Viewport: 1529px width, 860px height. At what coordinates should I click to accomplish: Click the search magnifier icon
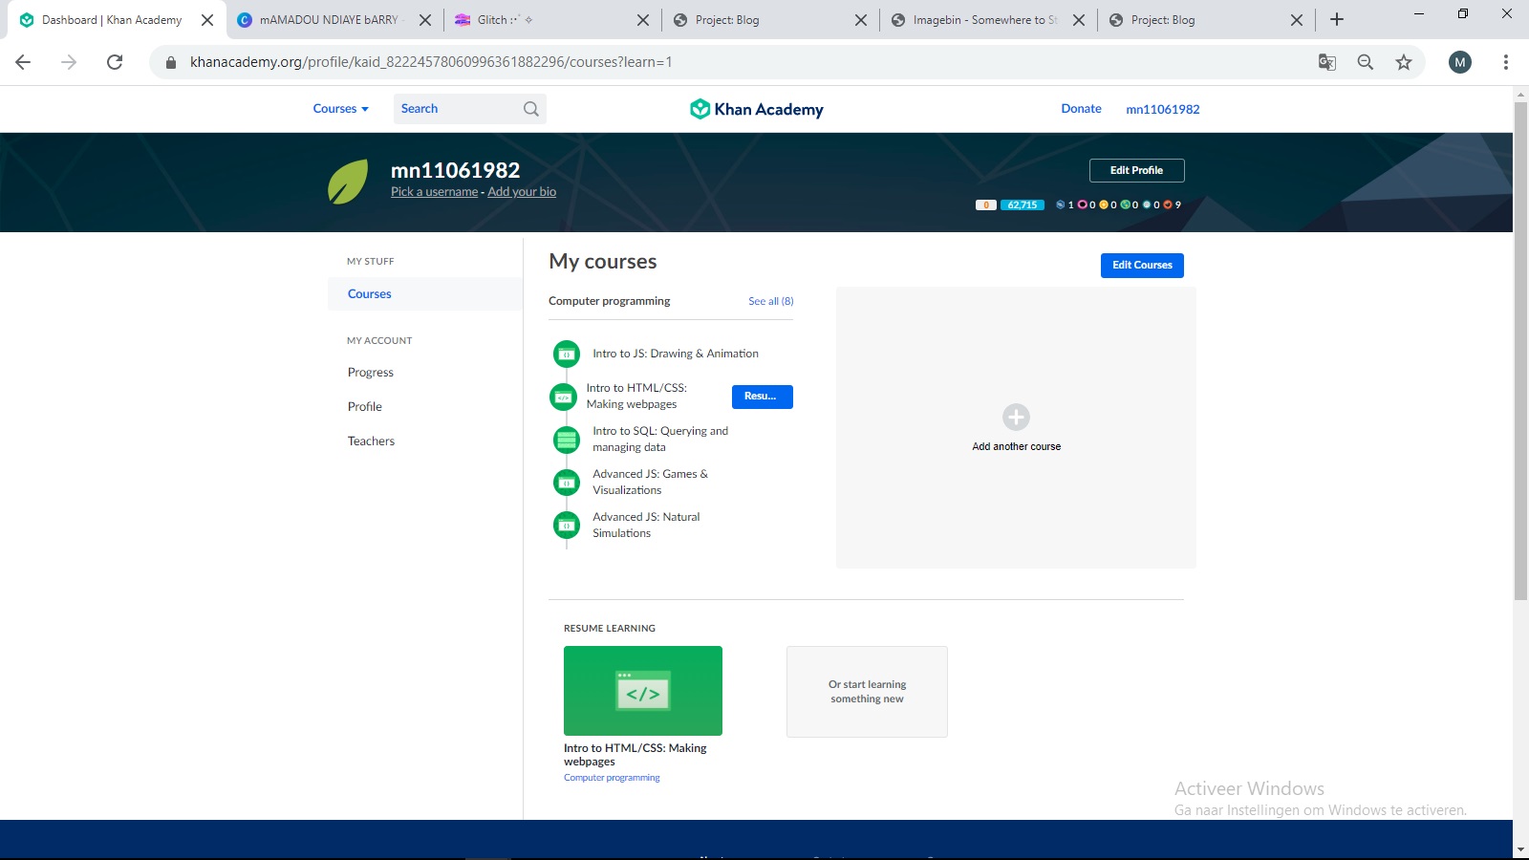coord(531,109)
